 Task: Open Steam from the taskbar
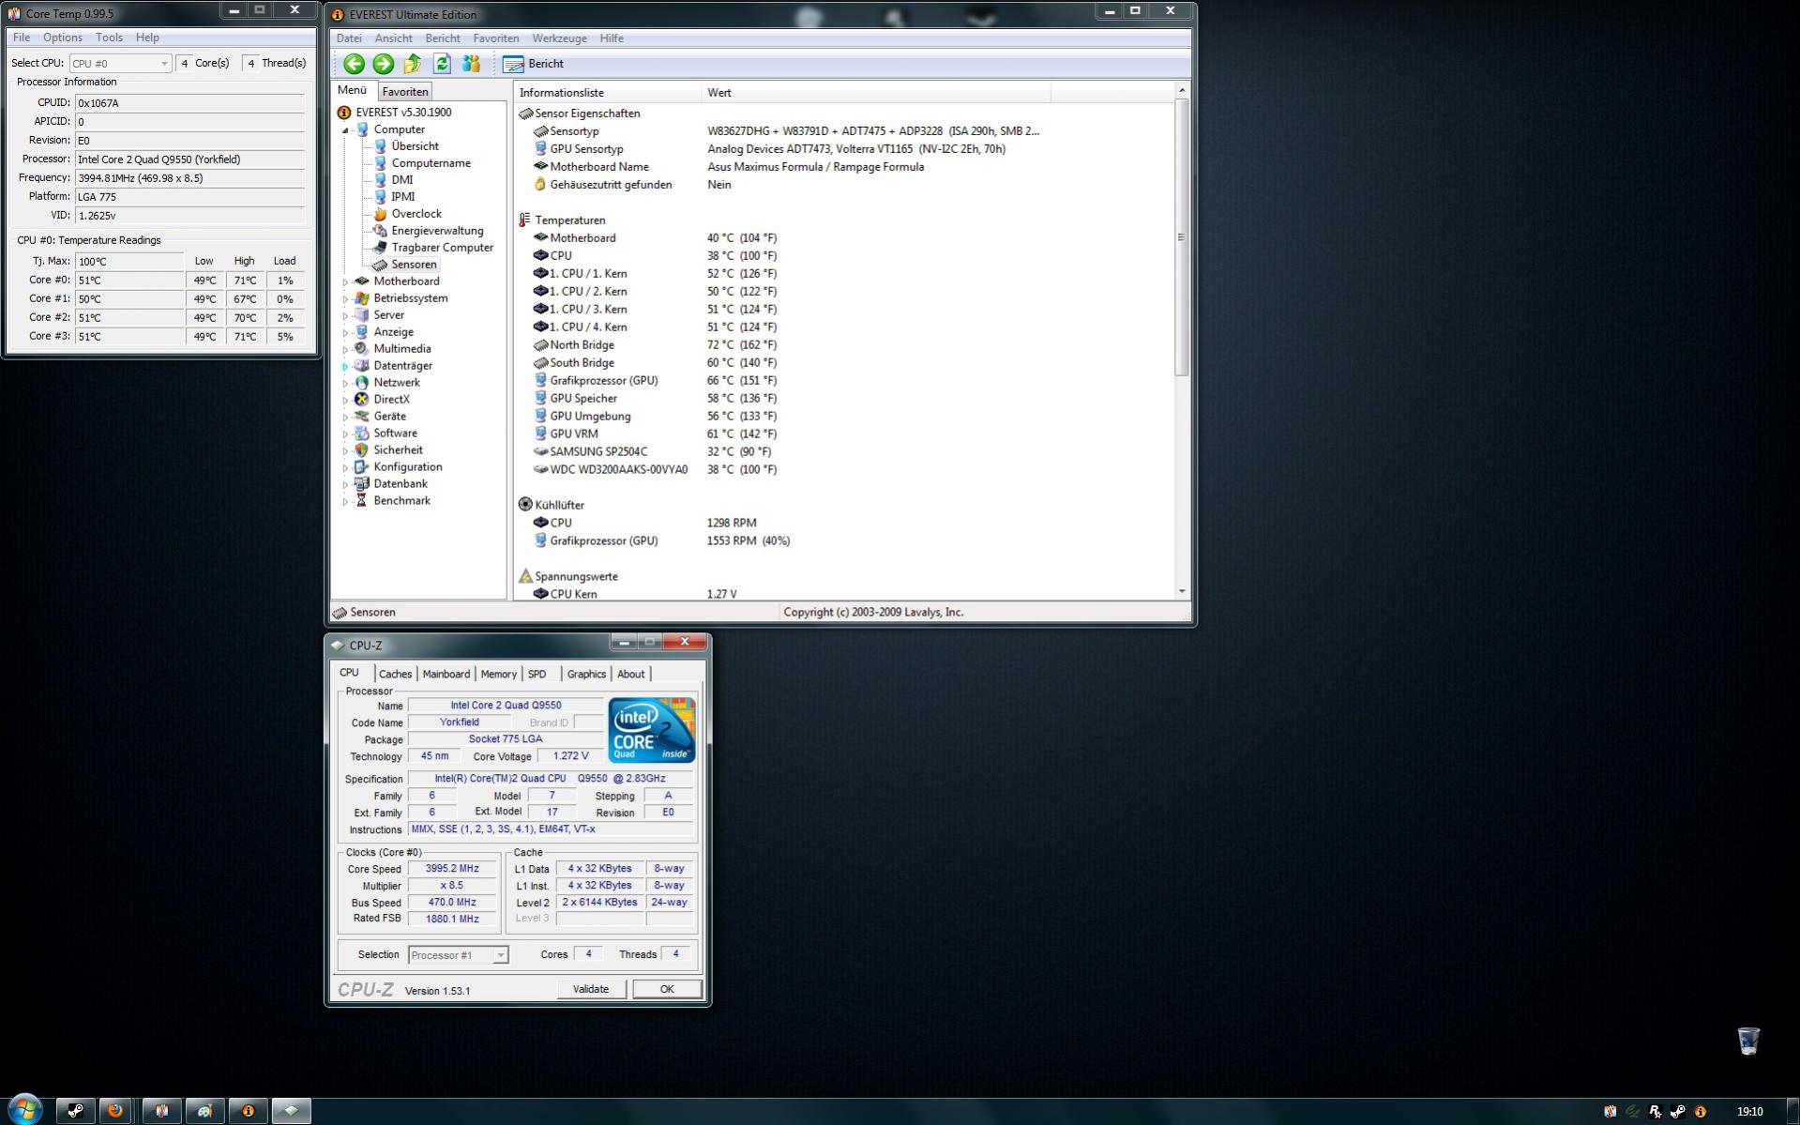[75, 1111]
